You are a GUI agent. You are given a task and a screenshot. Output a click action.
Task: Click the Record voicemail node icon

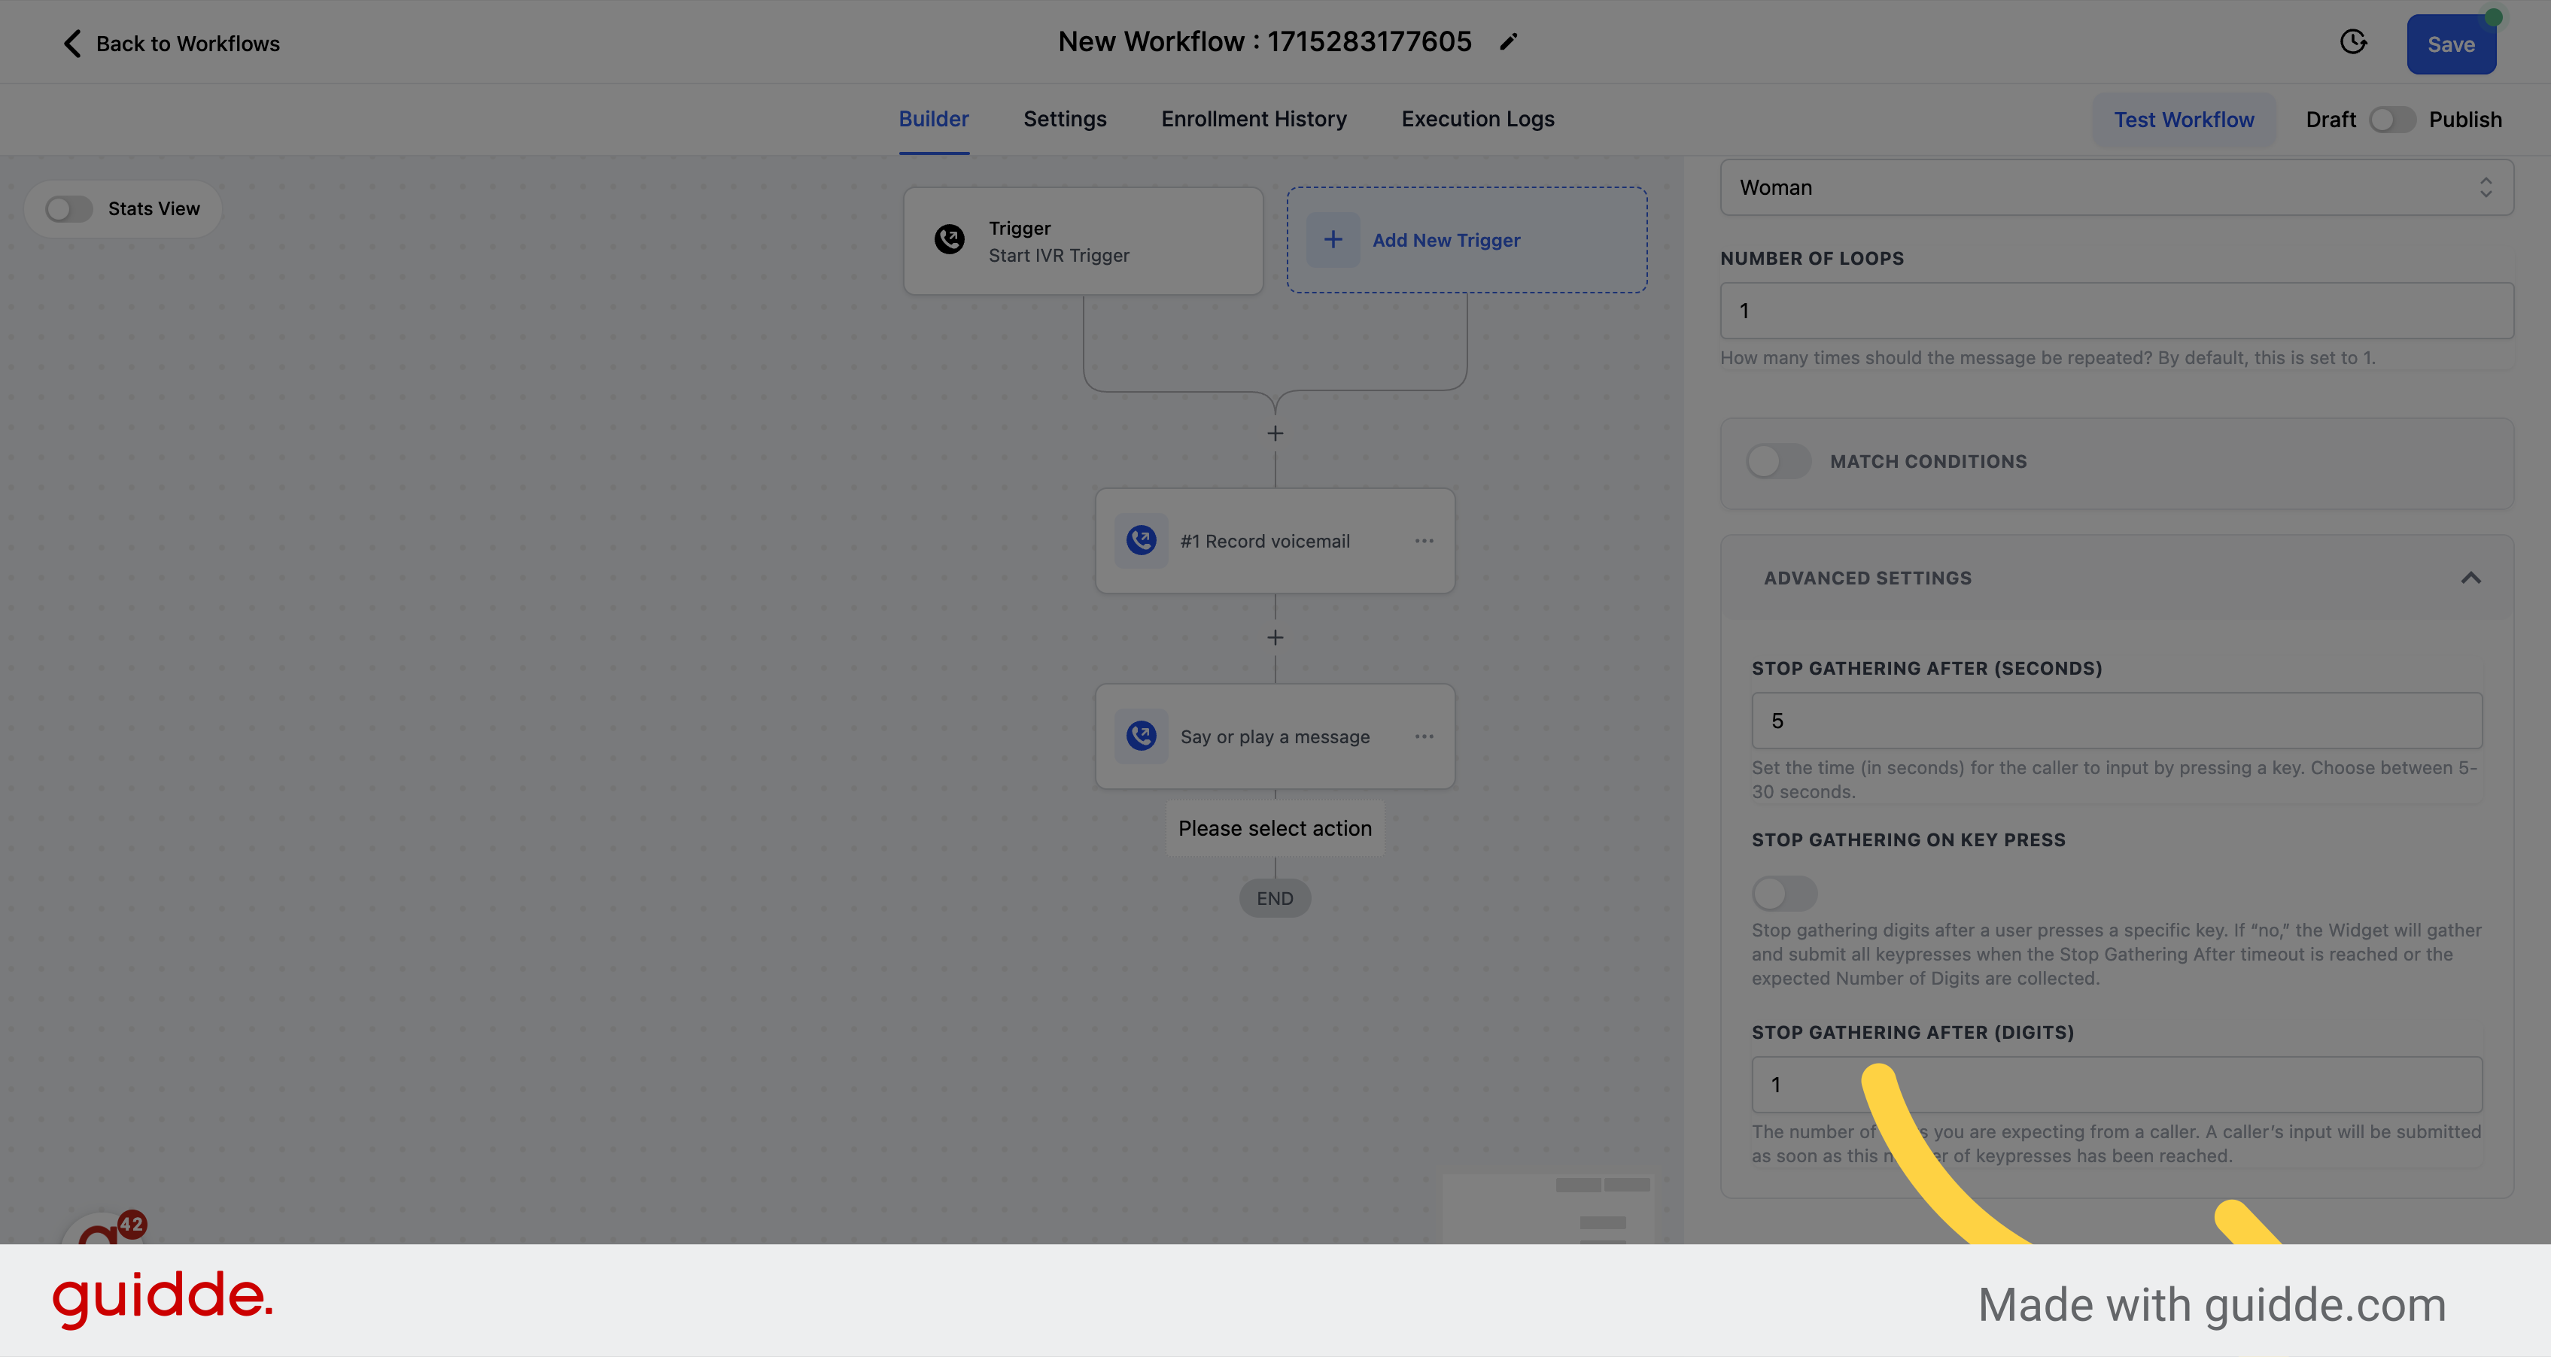click(1141, 539)
